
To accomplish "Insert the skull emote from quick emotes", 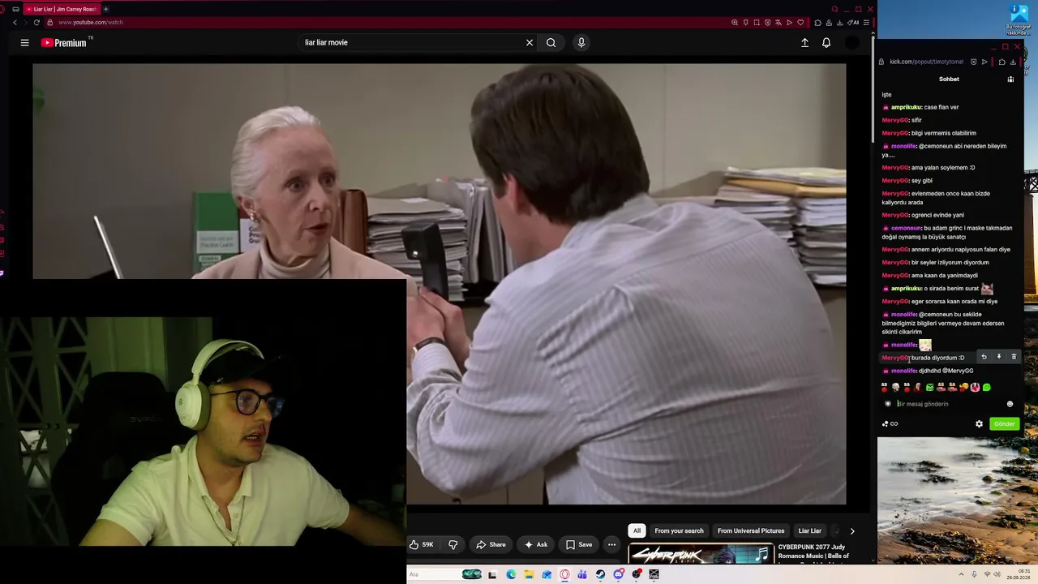I will click(895, 388).
